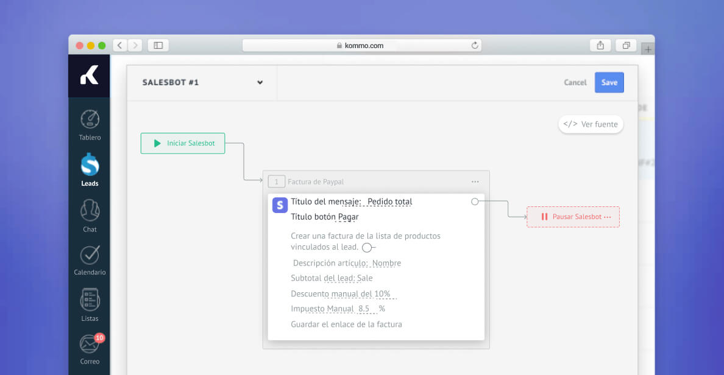Click the Correo red notification badge
Screen dimensions: 724x375
tap(99, 338)
